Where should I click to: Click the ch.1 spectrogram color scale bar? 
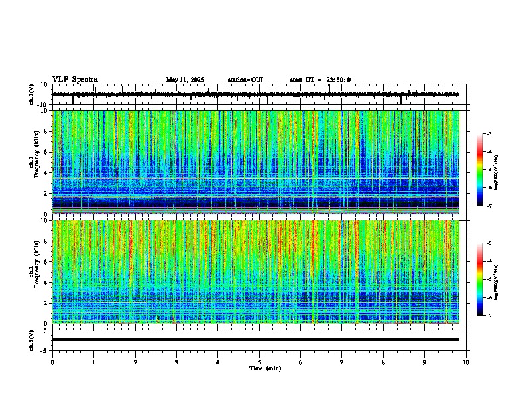pyautogui.click(x=480, y=170)
